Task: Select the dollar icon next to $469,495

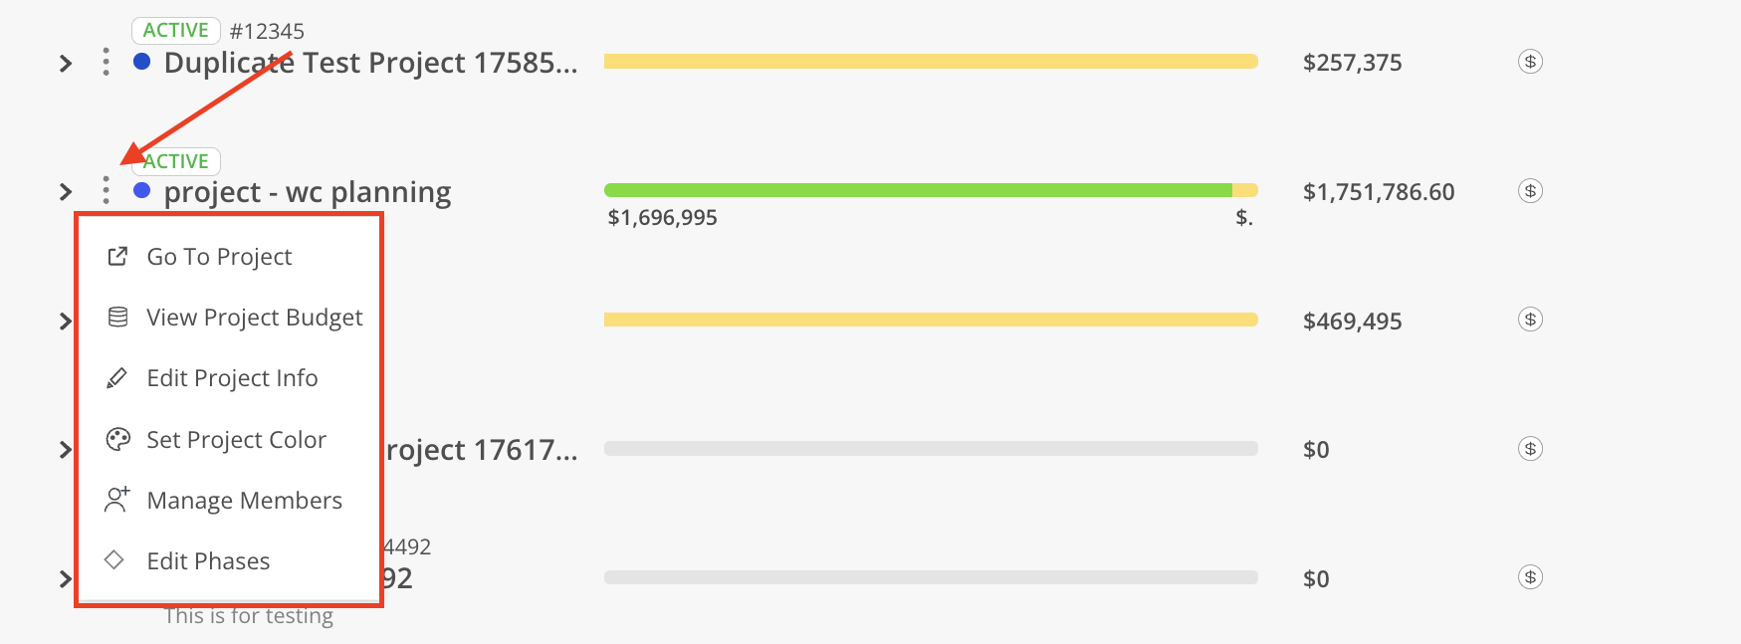Action: coord(1530,320)
